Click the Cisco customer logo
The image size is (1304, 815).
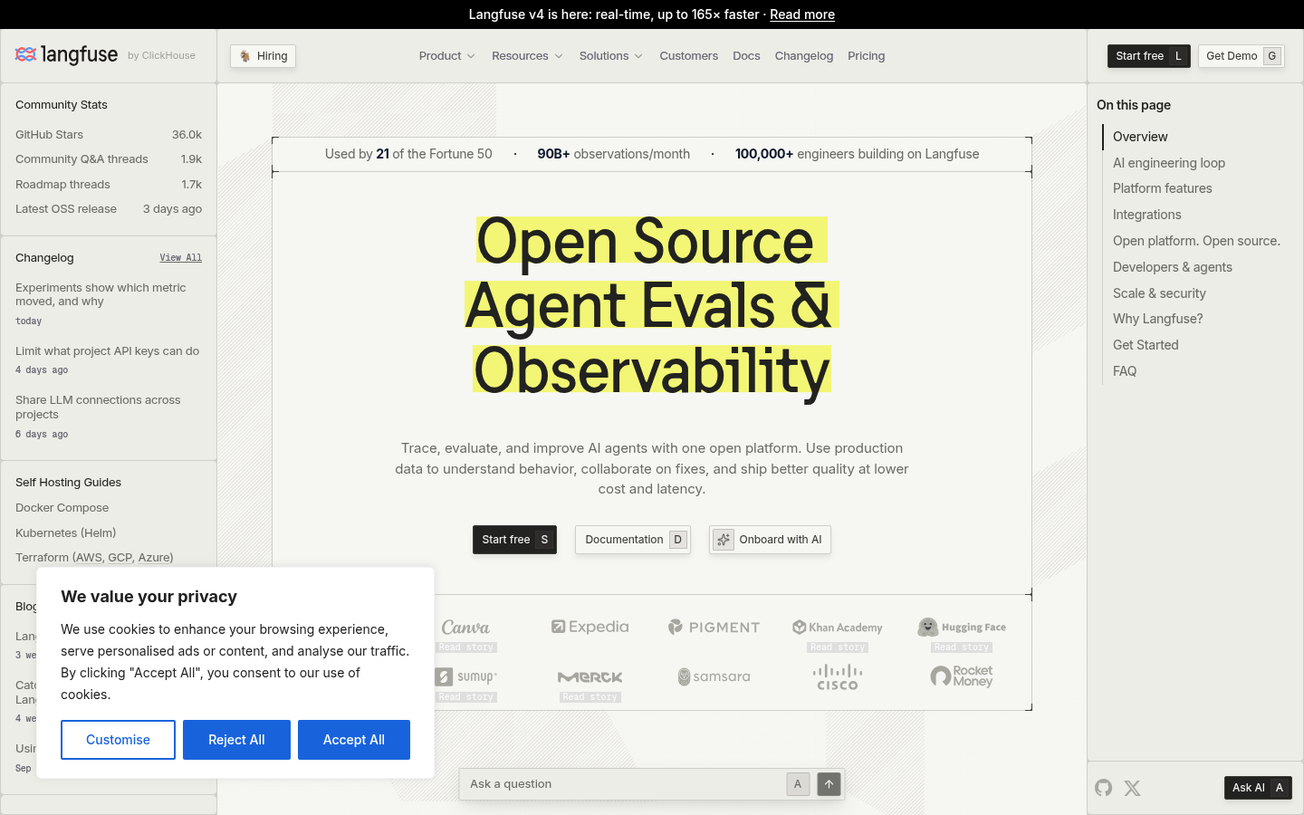[838, 676]
